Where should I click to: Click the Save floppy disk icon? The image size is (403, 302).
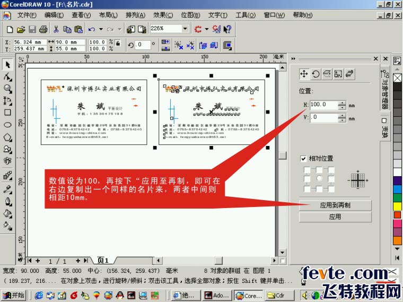point(32,29)
